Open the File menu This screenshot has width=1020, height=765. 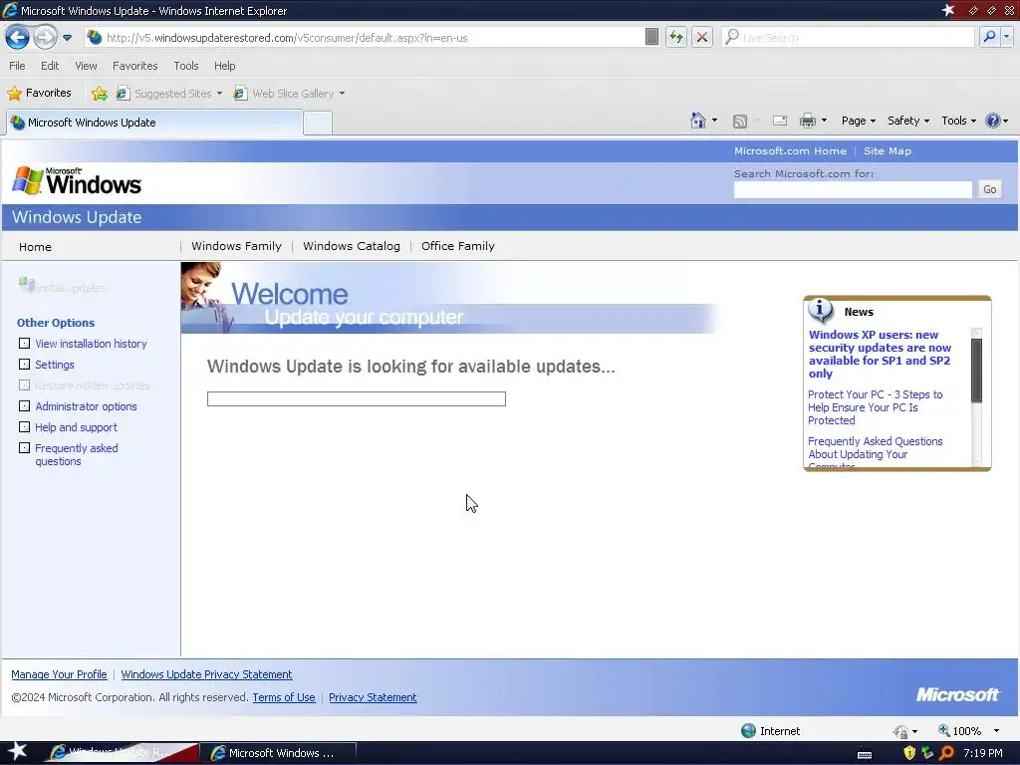[18, 66]
